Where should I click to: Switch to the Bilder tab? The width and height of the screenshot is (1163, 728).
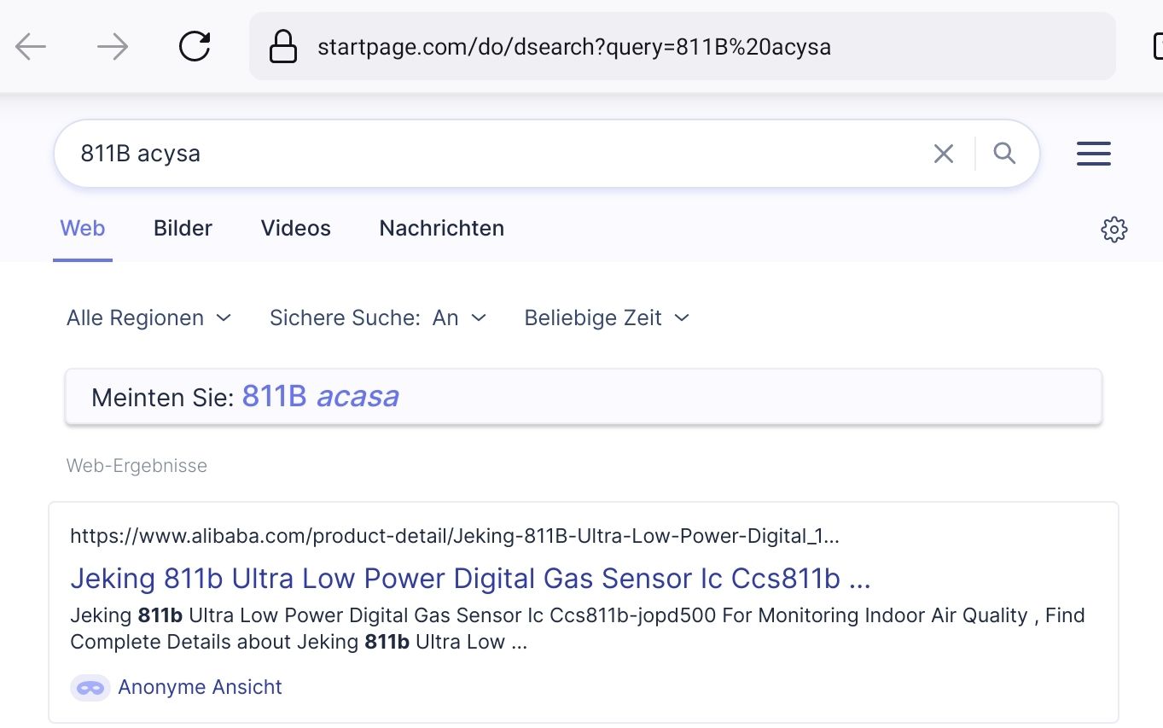pos(183,229)
